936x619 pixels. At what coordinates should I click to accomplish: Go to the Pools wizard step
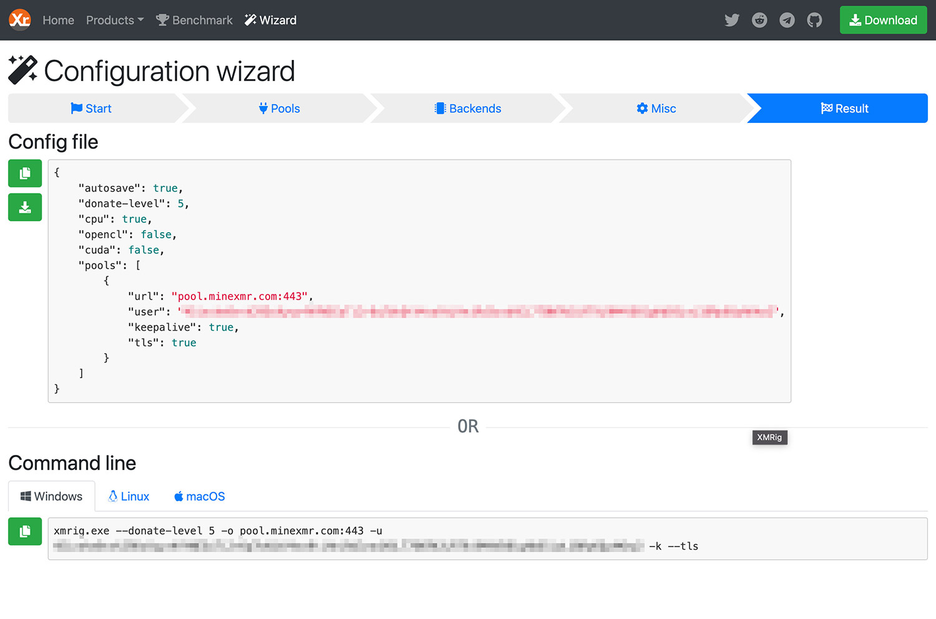tap(280, 109)
